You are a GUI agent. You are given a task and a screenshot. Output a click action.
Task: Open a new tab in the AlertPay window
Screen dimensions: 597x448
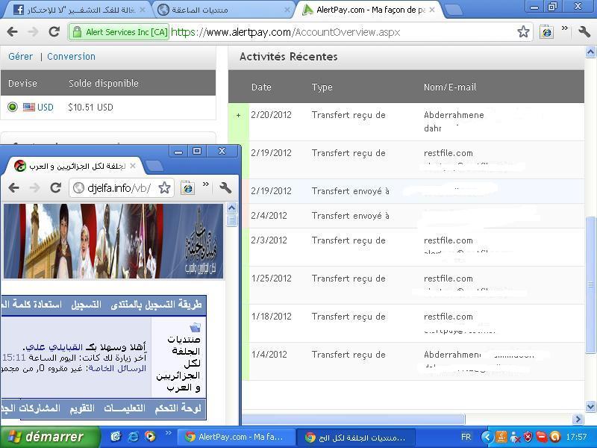coord(453,10)
